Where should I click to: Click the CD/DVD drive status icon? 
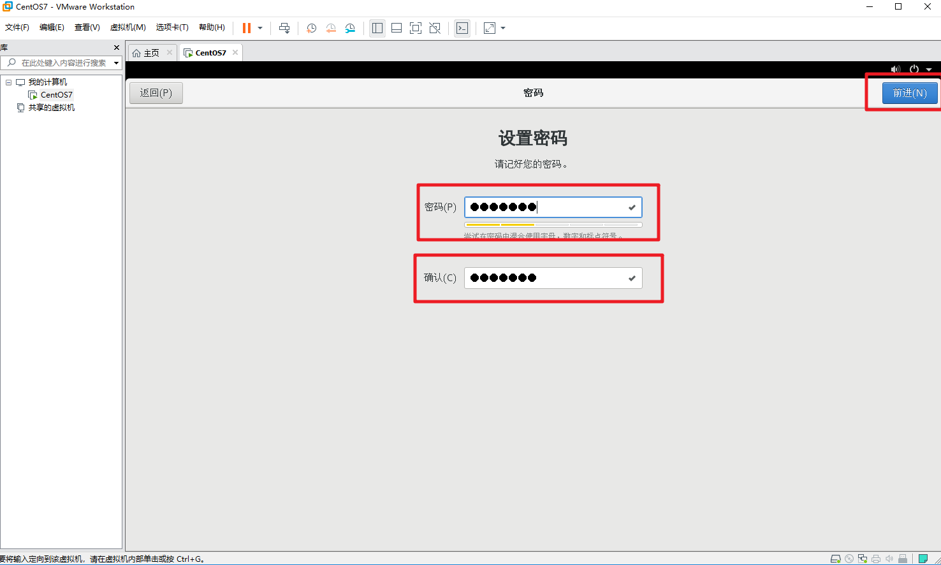[849, 559]
